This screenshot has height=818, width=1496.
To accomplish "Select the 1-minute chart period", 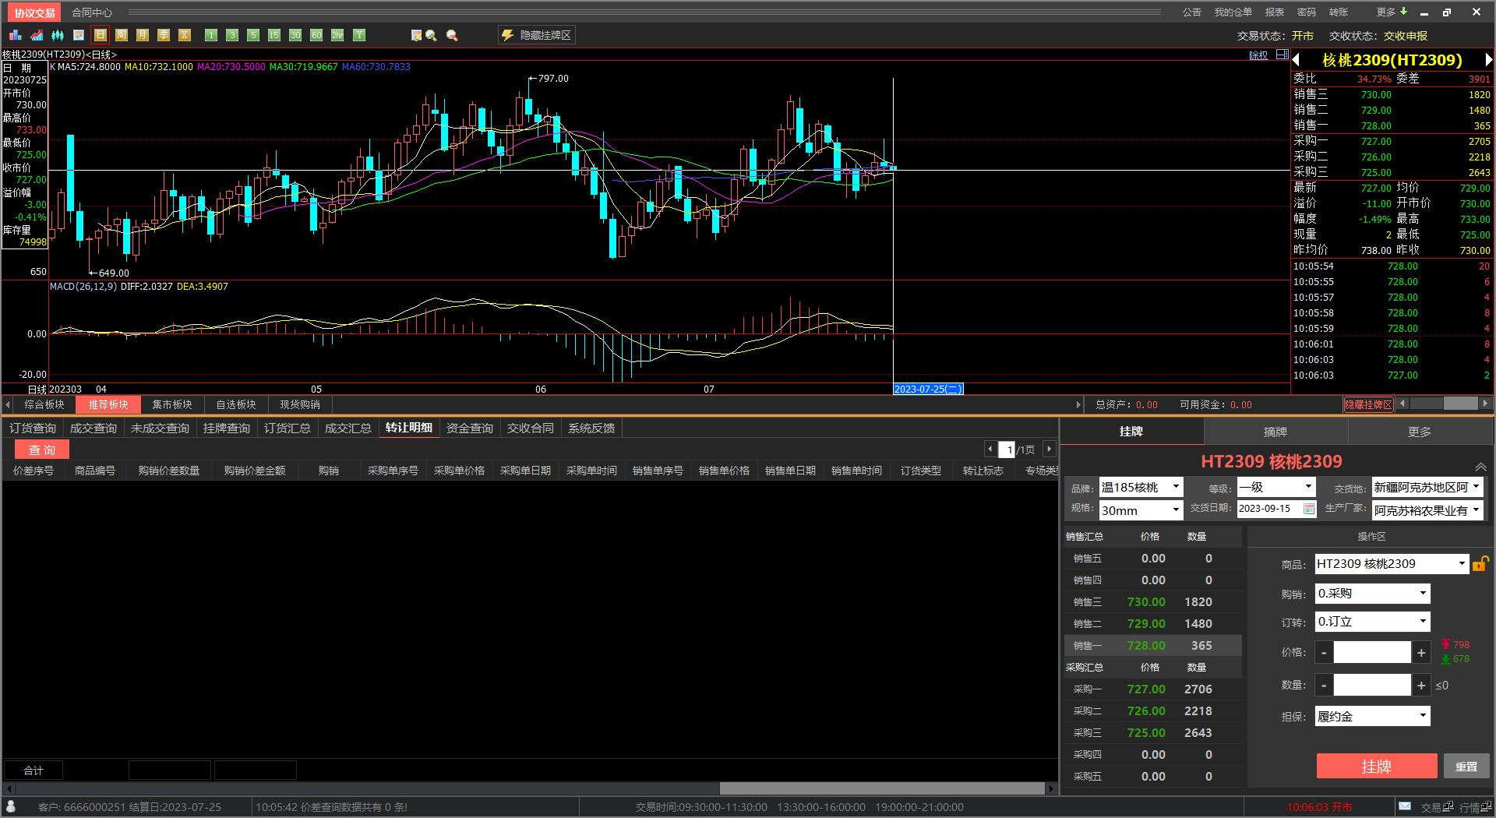I will 211,35.
